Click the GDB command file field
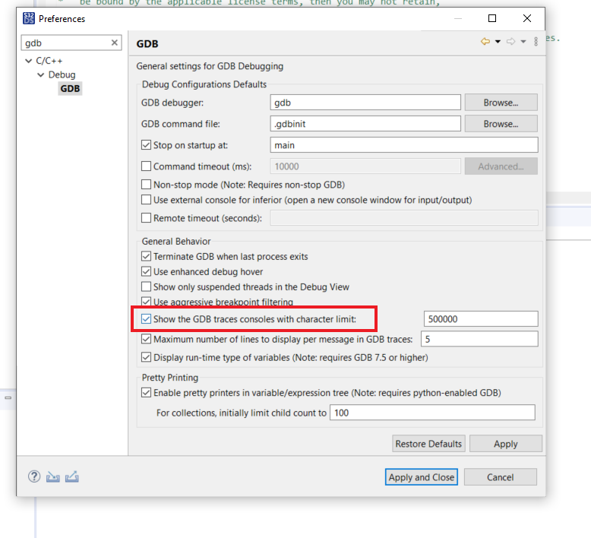Image resolution: width=591 pixels, height=538 pixels. point(365,124)
